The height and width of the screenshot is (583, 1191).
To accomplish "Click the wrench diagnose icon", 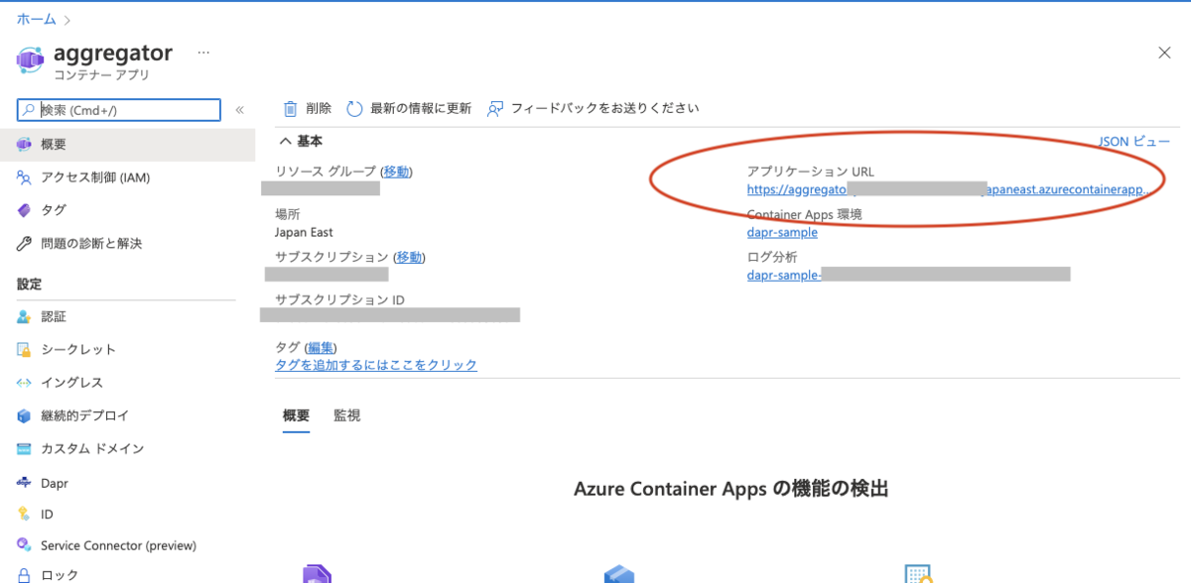I will pos(25,243).
